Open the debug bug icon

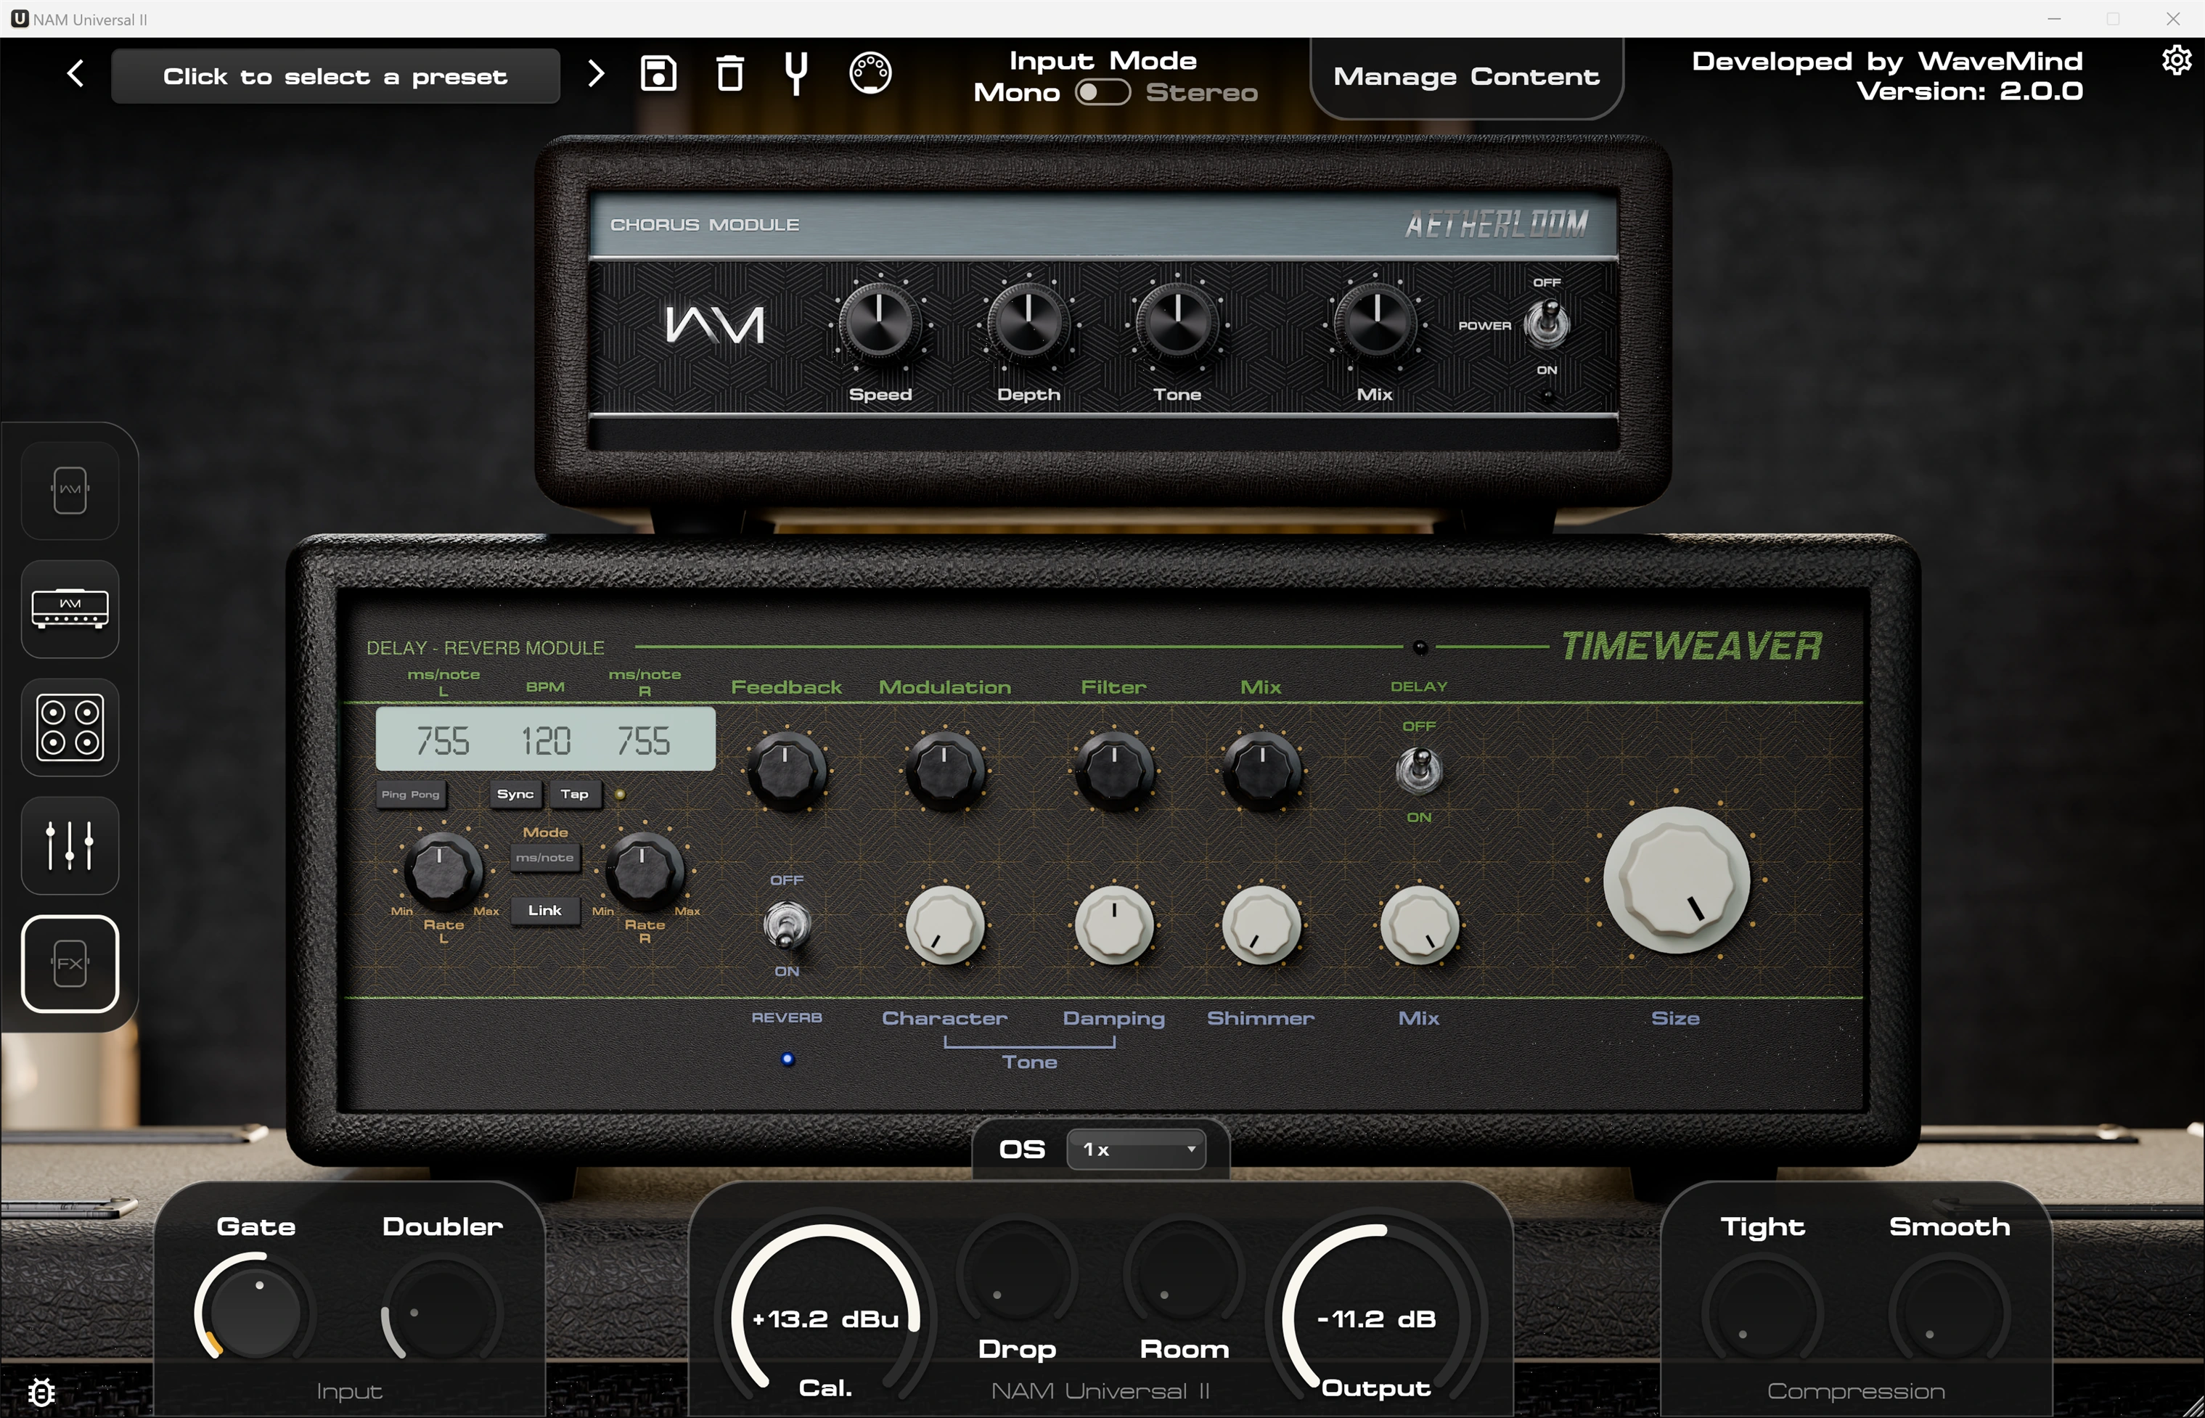41,1391
